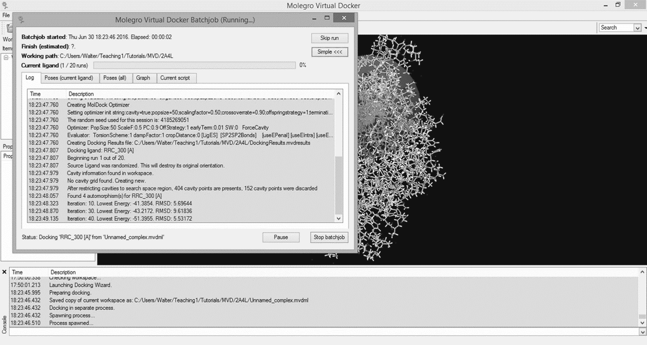Viewport: 647px width, 345px height.
Task: Click console scrollbar down arrow
Action: 642,323
